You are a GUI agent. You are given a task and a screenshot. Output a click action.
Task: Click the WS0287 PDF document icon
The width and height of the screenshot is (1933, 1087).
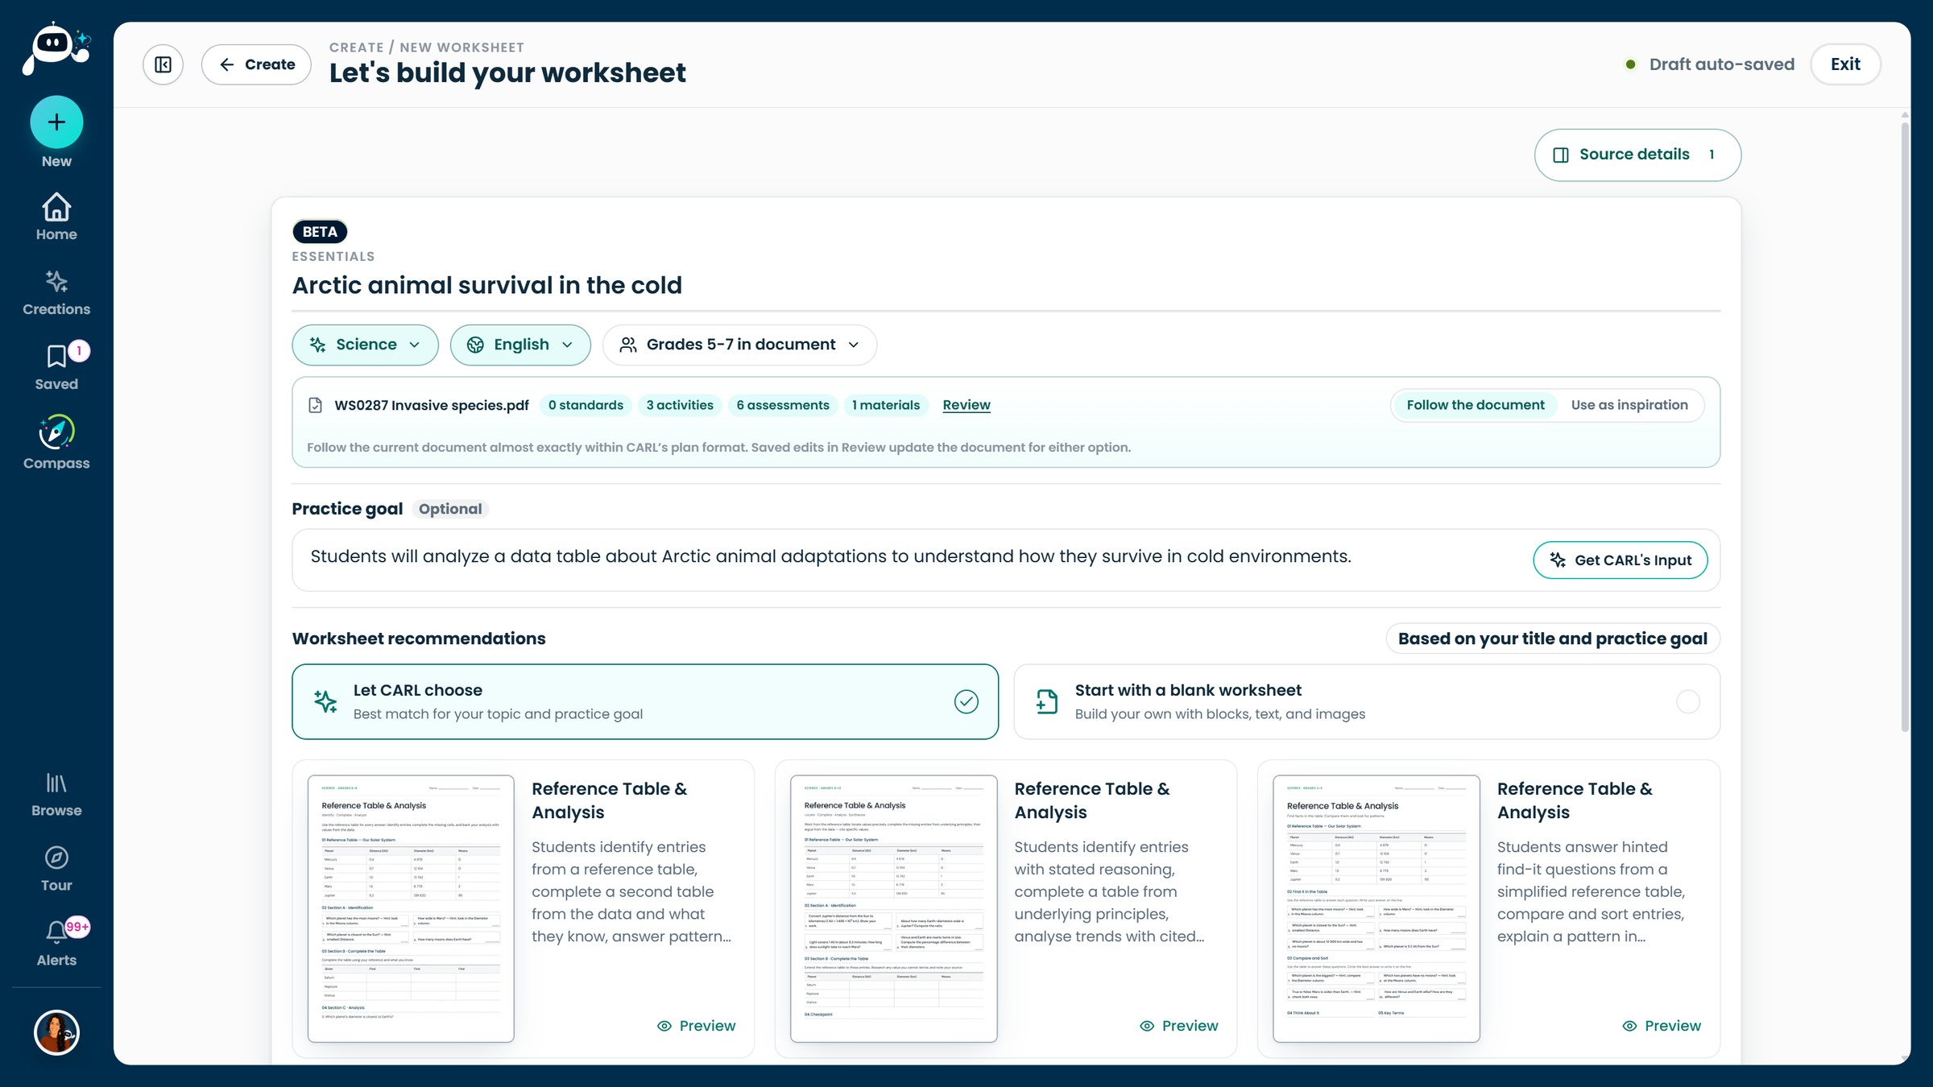click(316, 405)
